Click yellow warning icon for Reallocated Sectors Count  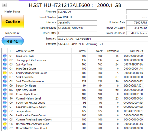(x=5, y=73)
